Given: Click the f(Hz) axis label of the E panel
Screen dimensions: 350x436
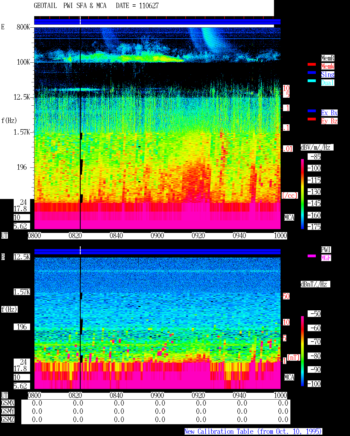Looking at the screenshot, I should pyautogui.click(x=9, y=120).
